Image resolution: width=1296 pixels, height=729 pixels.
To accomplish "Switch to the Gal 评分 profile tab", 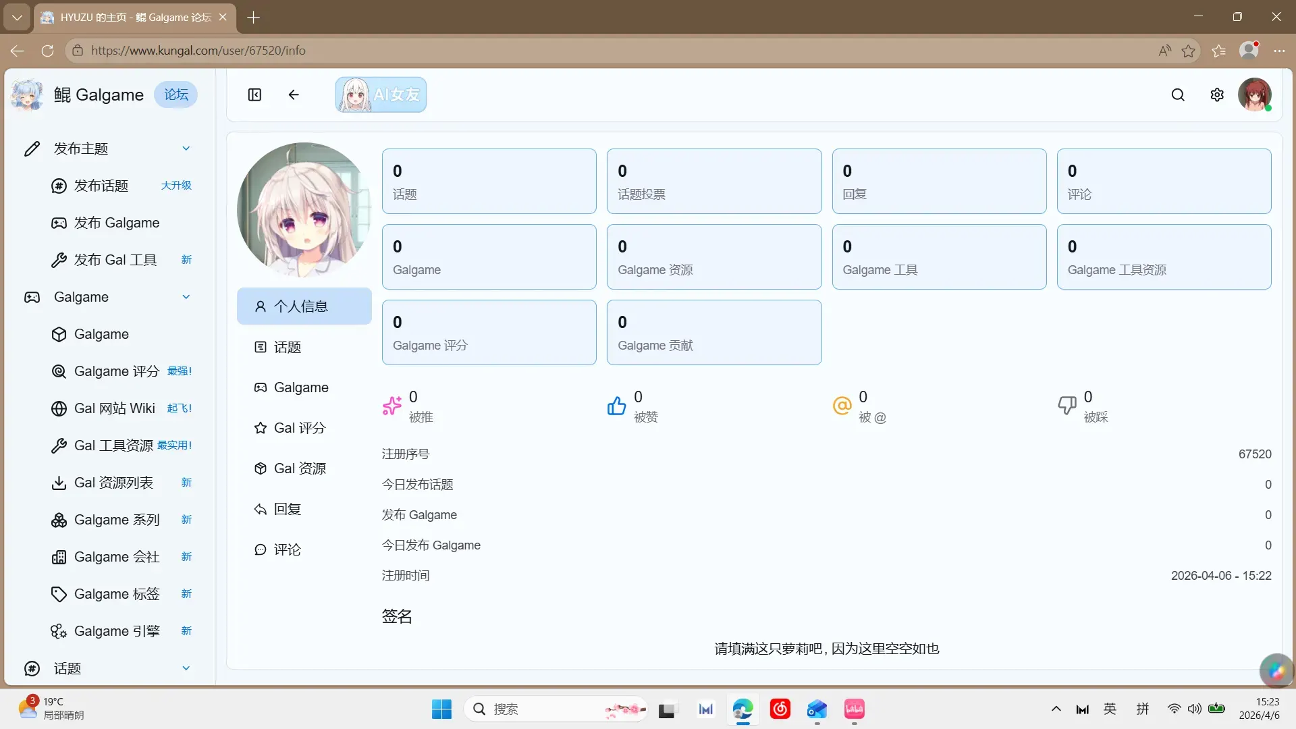I will 304,428.
